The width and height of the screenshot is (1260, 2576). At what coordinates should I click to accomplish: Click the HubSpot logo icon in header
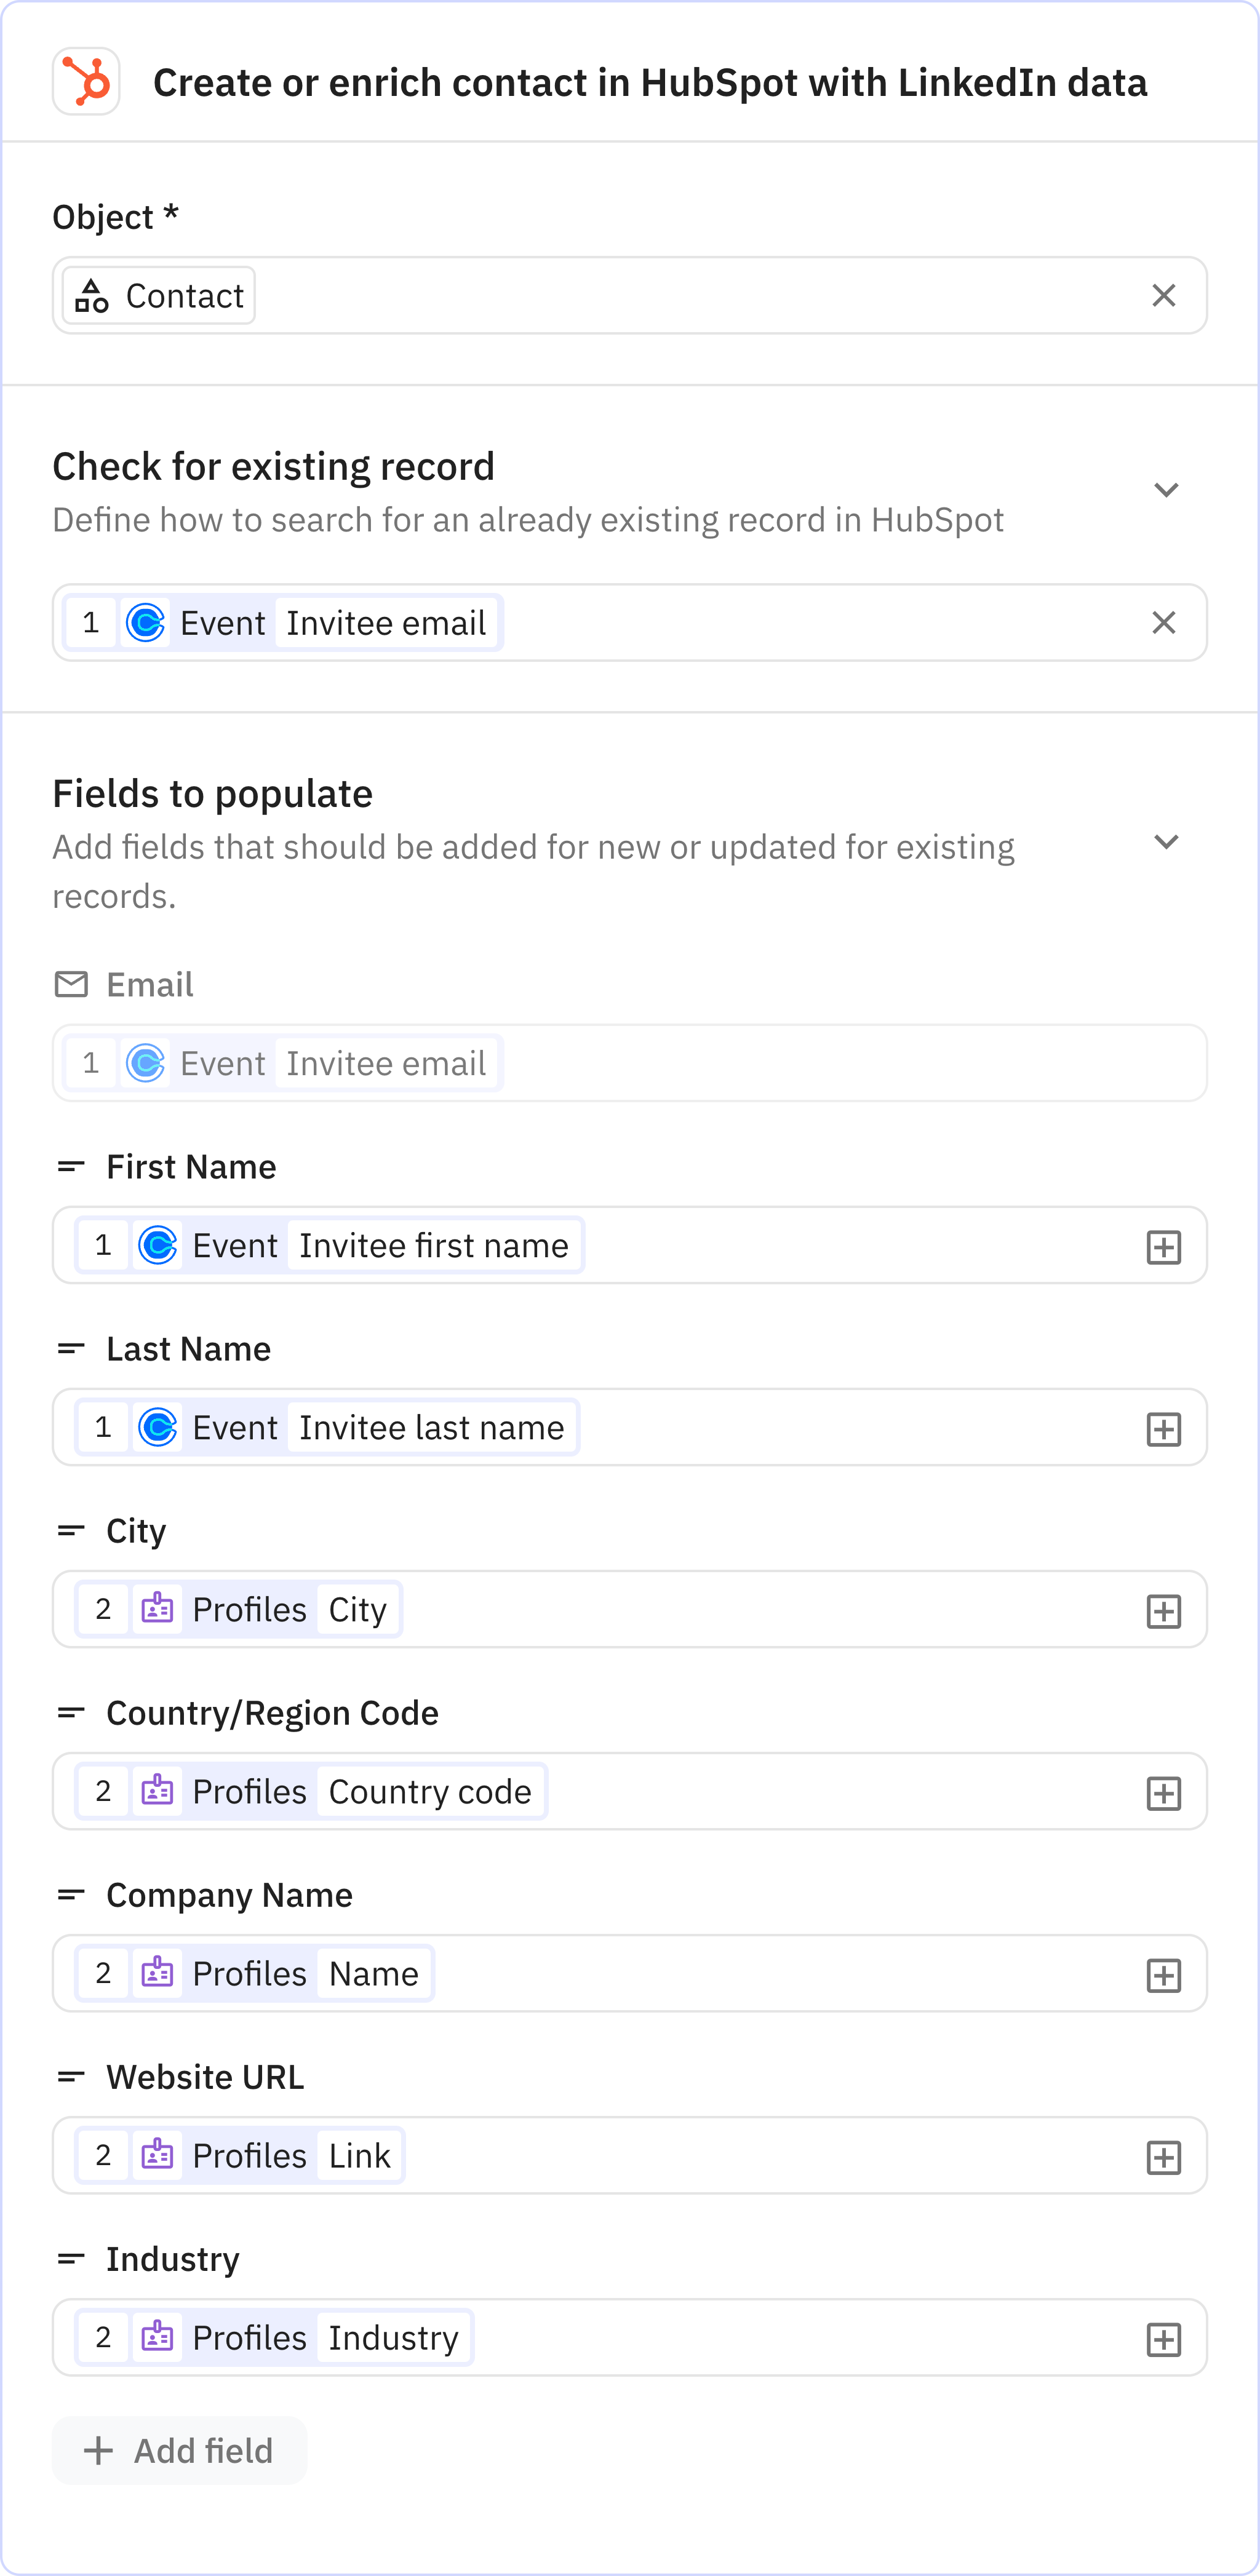tap(86, 82)
